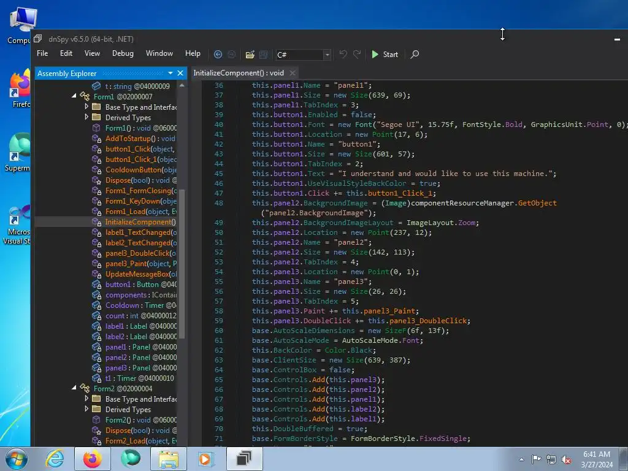The image size is (628, 471).
Task: Open the File menu
Action: click(42, 53)
